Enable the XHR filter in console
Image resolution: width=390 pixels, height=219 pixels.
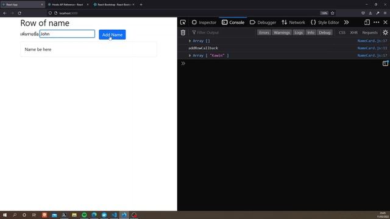[x=353, y=32]
